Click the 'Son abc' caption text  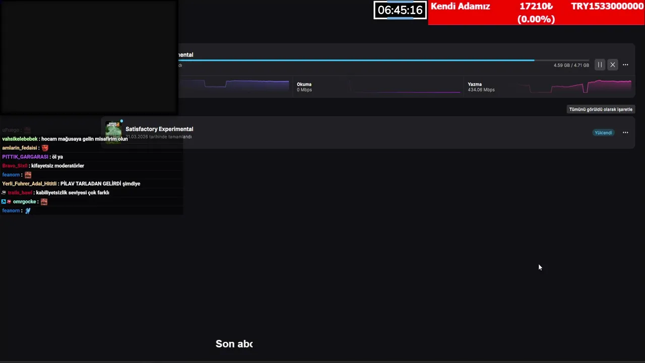[x=234, y=344]
